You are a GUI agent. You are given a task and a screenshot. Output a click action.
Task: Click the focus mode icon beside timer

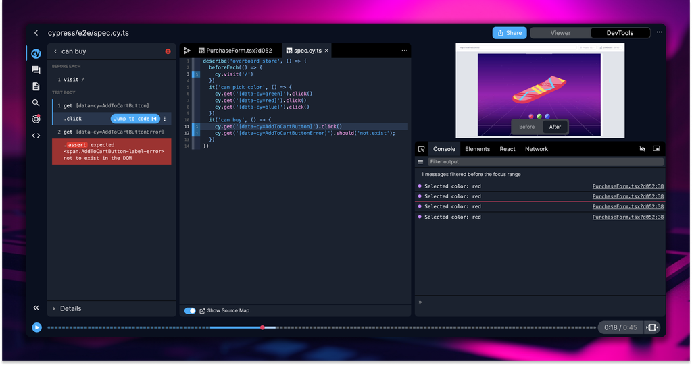click(x=652, y=327)
